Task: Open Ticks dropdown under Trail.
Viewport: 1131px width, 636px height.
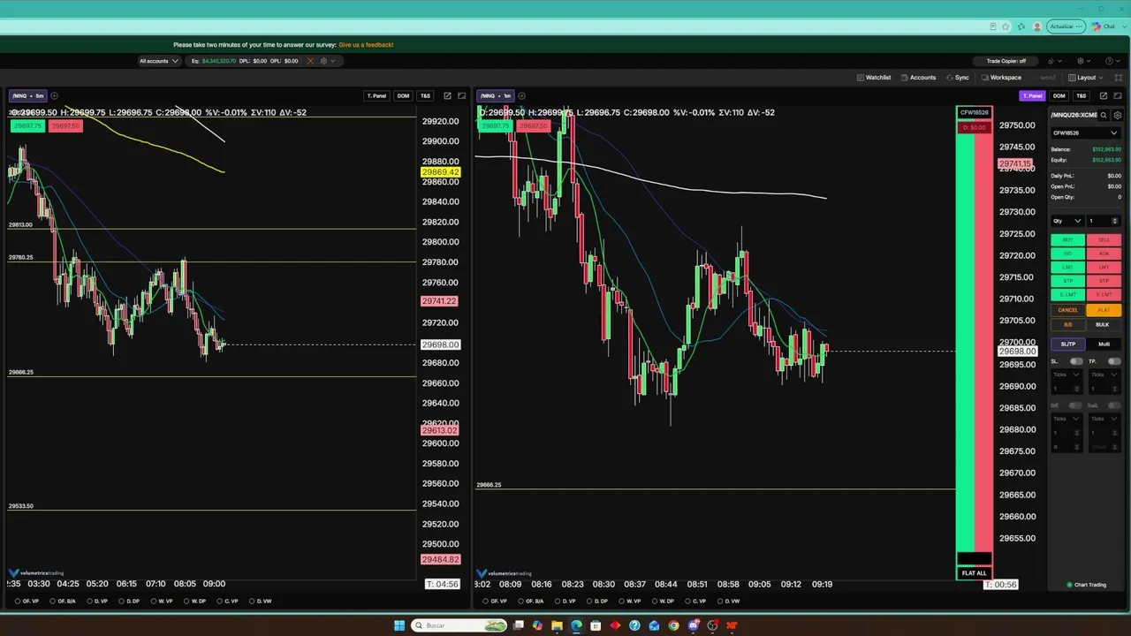Action: pos(1104,419)
